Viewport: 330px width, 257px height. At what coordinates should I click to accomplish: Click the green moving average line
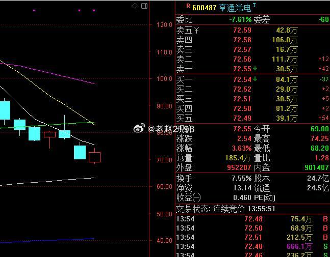point(48,125)
